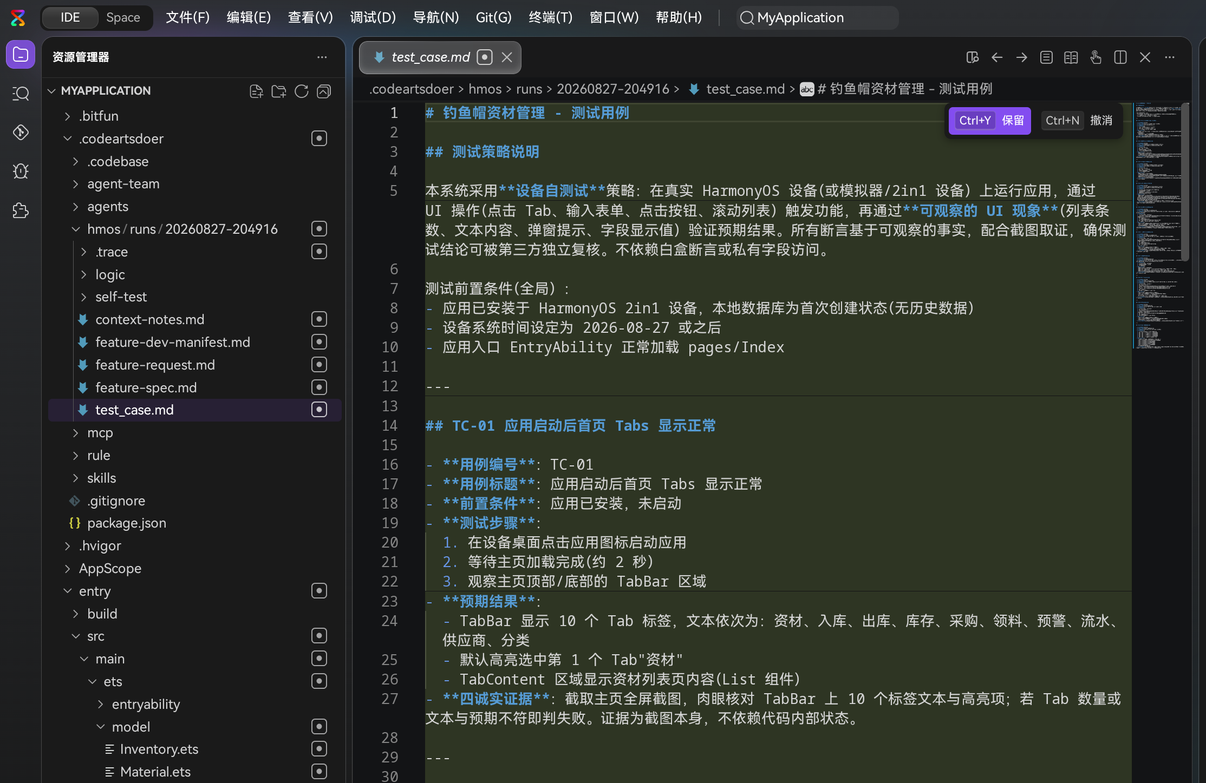Expand the self-test folder
The width and height of the screenshot is (1206, 783).
84,297
